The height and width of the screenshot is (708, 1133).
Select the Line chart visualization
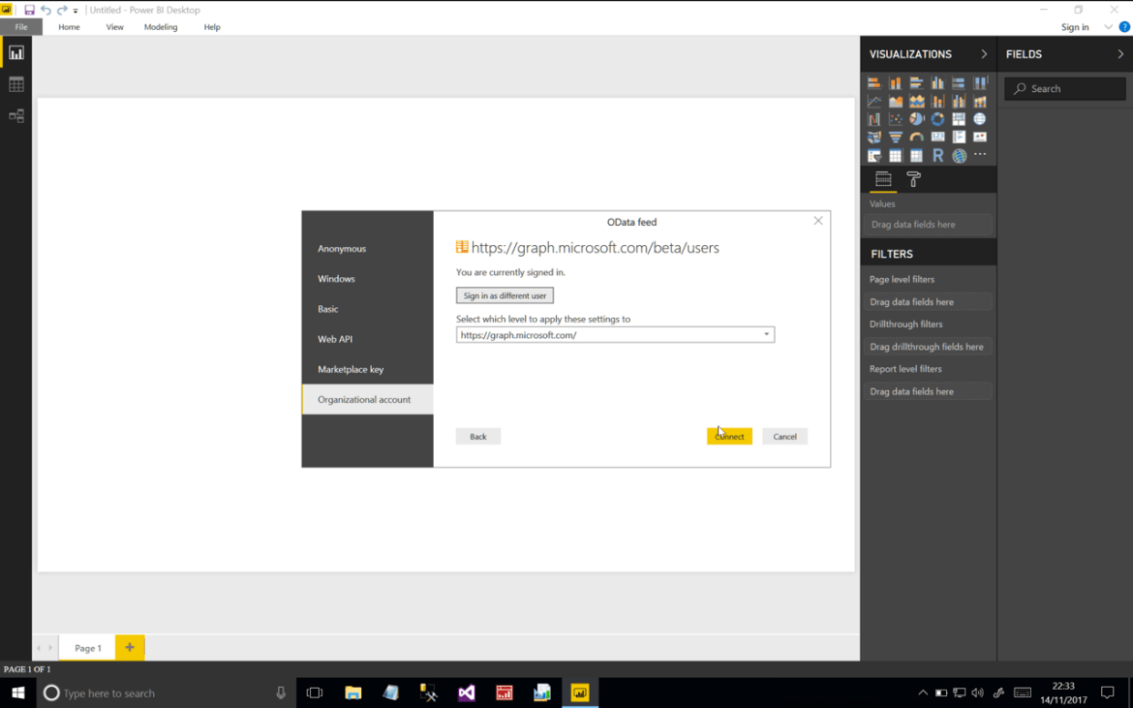coord(874,101)
